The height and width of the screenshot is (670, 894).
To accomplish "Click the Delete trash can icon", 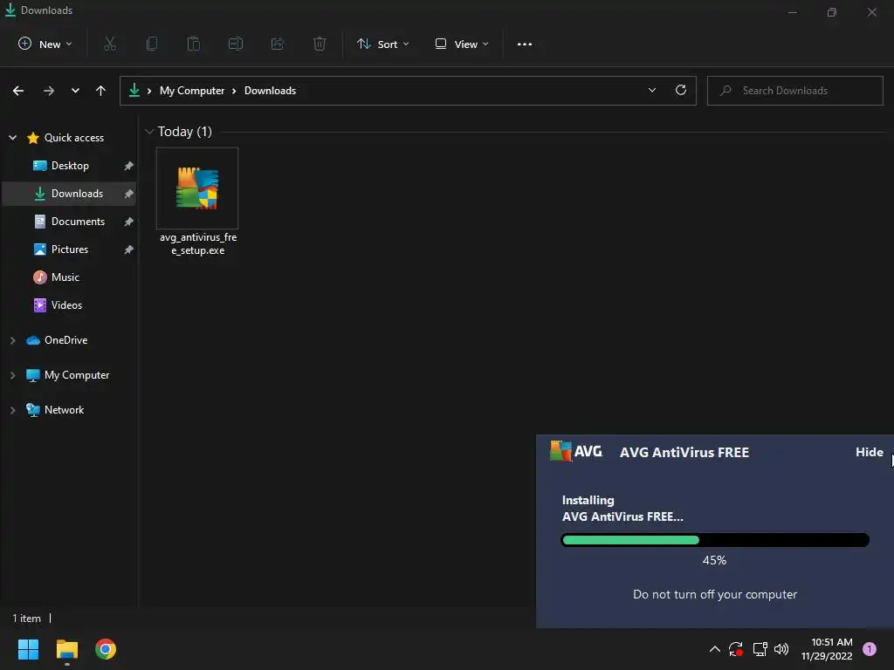I will click(x=320, y=44).
